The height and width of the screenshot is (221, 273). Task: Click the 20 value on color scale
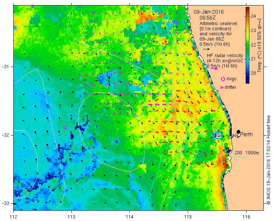tap(253, 73)
